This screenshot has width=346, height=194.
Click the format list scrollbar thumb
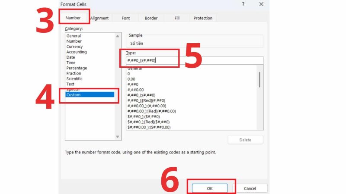point(260,79)
